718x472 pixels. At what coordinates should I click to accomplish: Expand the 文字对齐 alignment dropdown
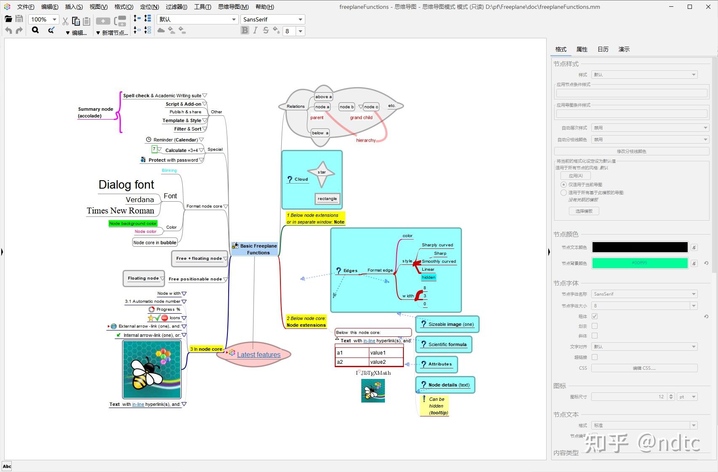644,347
